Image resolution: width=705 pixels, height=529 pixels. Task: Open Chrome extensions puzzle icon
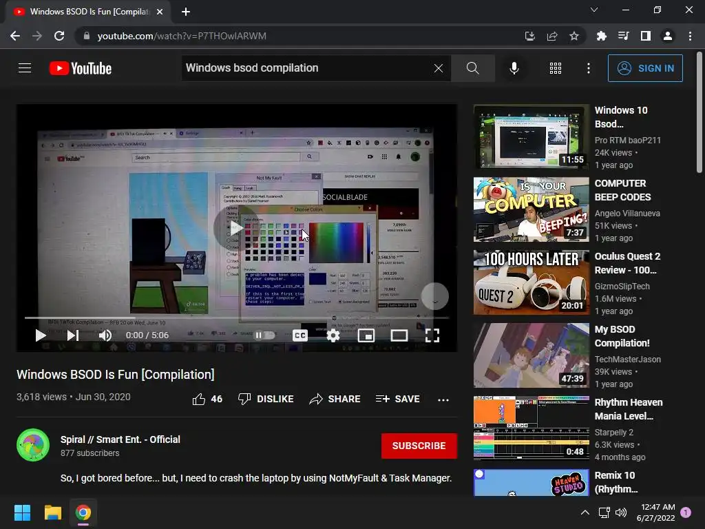602,36
